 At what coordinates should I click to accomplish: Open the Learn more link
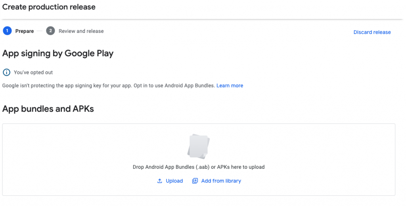pyautogui.click(x=230, y=85)
